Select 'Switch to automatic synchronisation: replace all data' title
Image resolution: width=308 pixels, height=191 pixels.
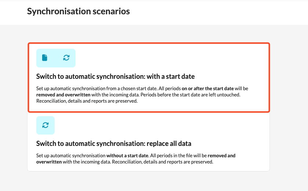114,143
